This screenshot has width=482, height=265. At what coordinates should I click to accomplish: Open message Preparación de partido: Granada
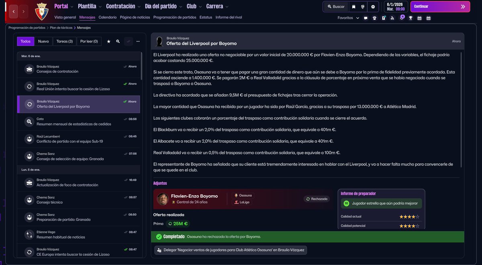click(x=79, y=217)
